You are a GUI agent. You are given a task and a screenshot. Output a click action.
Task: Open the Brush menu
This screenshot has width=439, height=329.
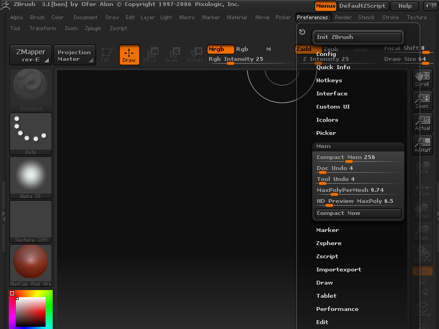(x=37, y=18)
